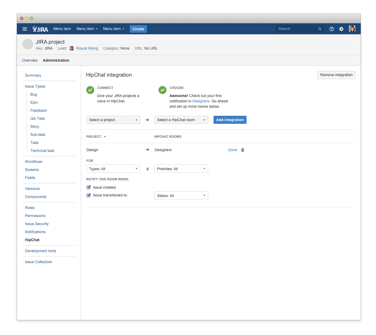Viewport: 376px width, 335px height.
Task: Select the Epic issue type
Action: [x=34, y=102]
